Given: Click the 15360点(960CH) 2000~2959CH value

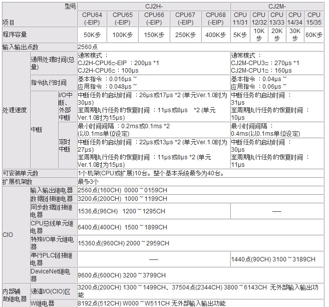Looking at the screenshot, I should 123,243.
